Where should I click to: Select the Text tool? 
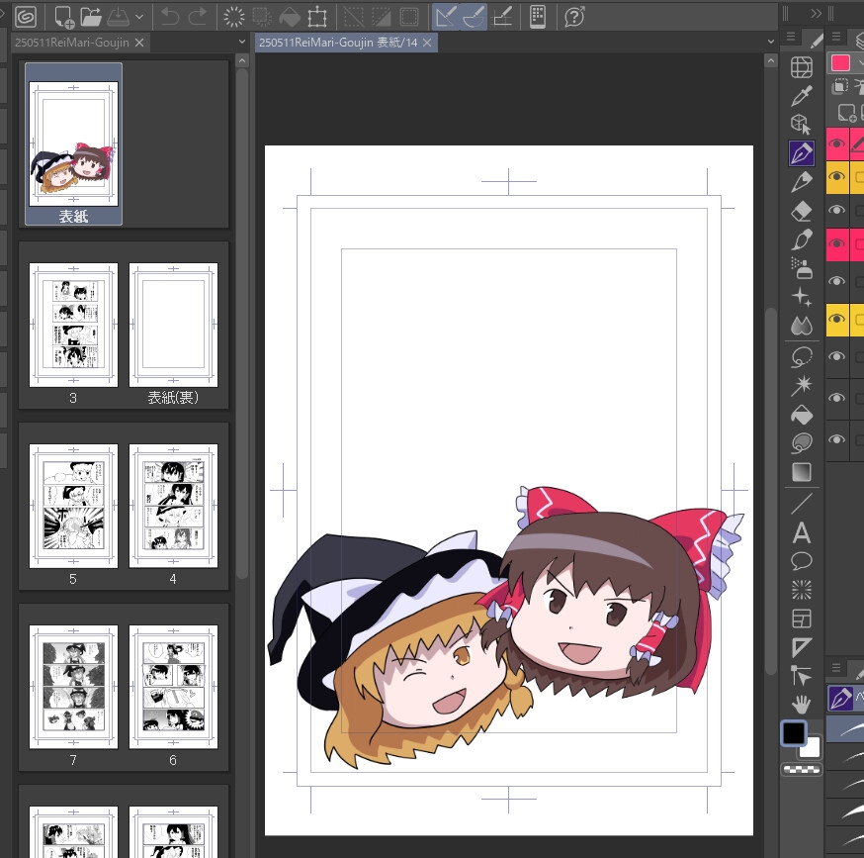click(802, 533)
